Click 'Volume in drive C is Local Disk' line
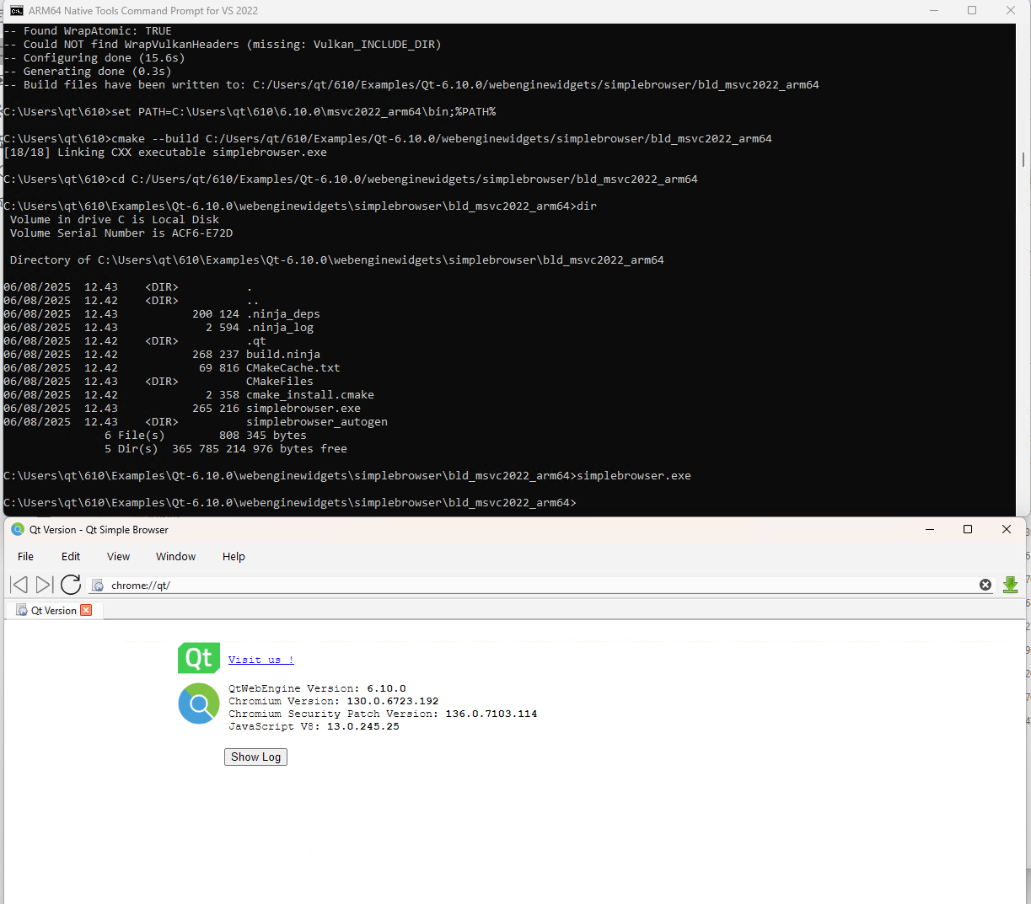 pyautogui.click(x=115, y=220)
